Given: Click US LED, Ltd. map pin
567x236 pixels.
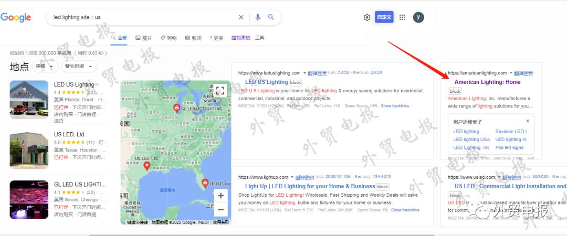Looking at the screenshot, I should coord(147,166).
